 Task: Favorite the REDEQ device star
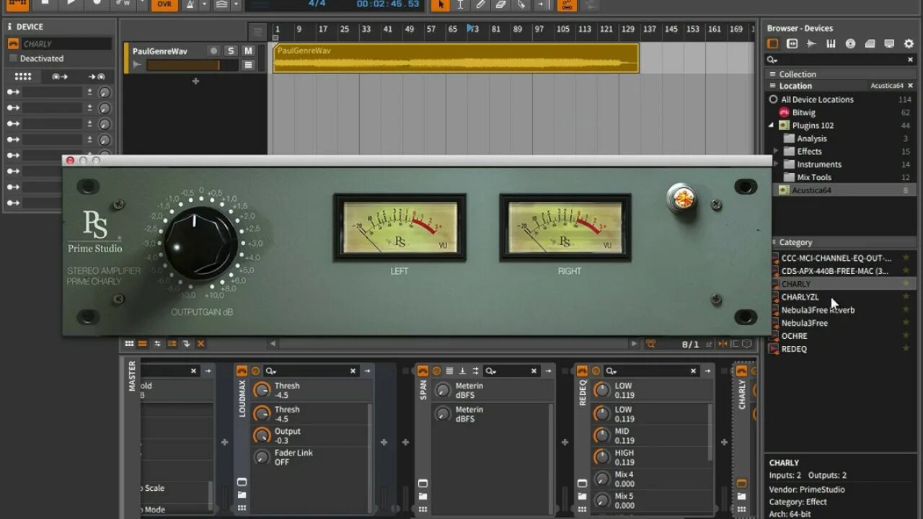pos(906,349)
